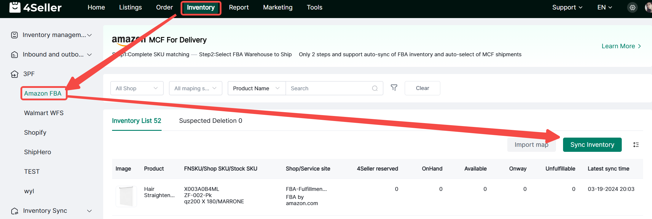Open the Report menu

[239, 7]
